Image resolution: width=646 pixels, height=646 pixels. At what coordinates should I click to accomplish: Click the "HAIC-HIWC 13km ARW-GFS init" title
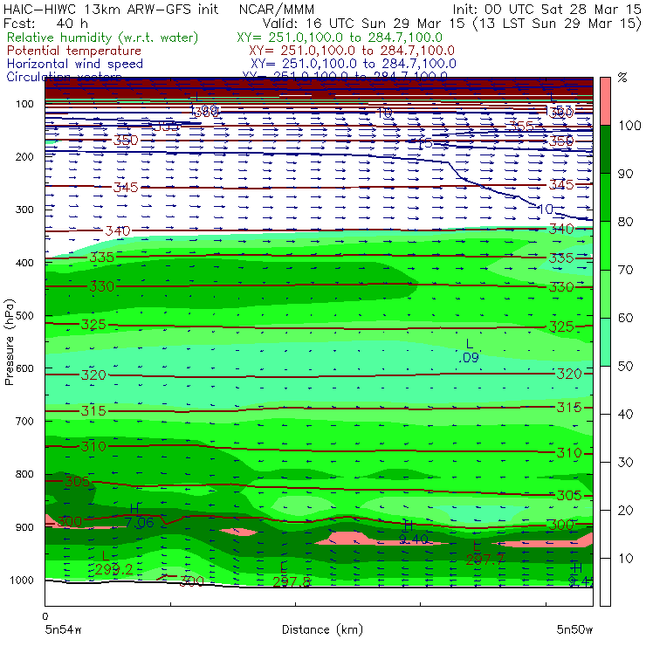tap(111, 9)
